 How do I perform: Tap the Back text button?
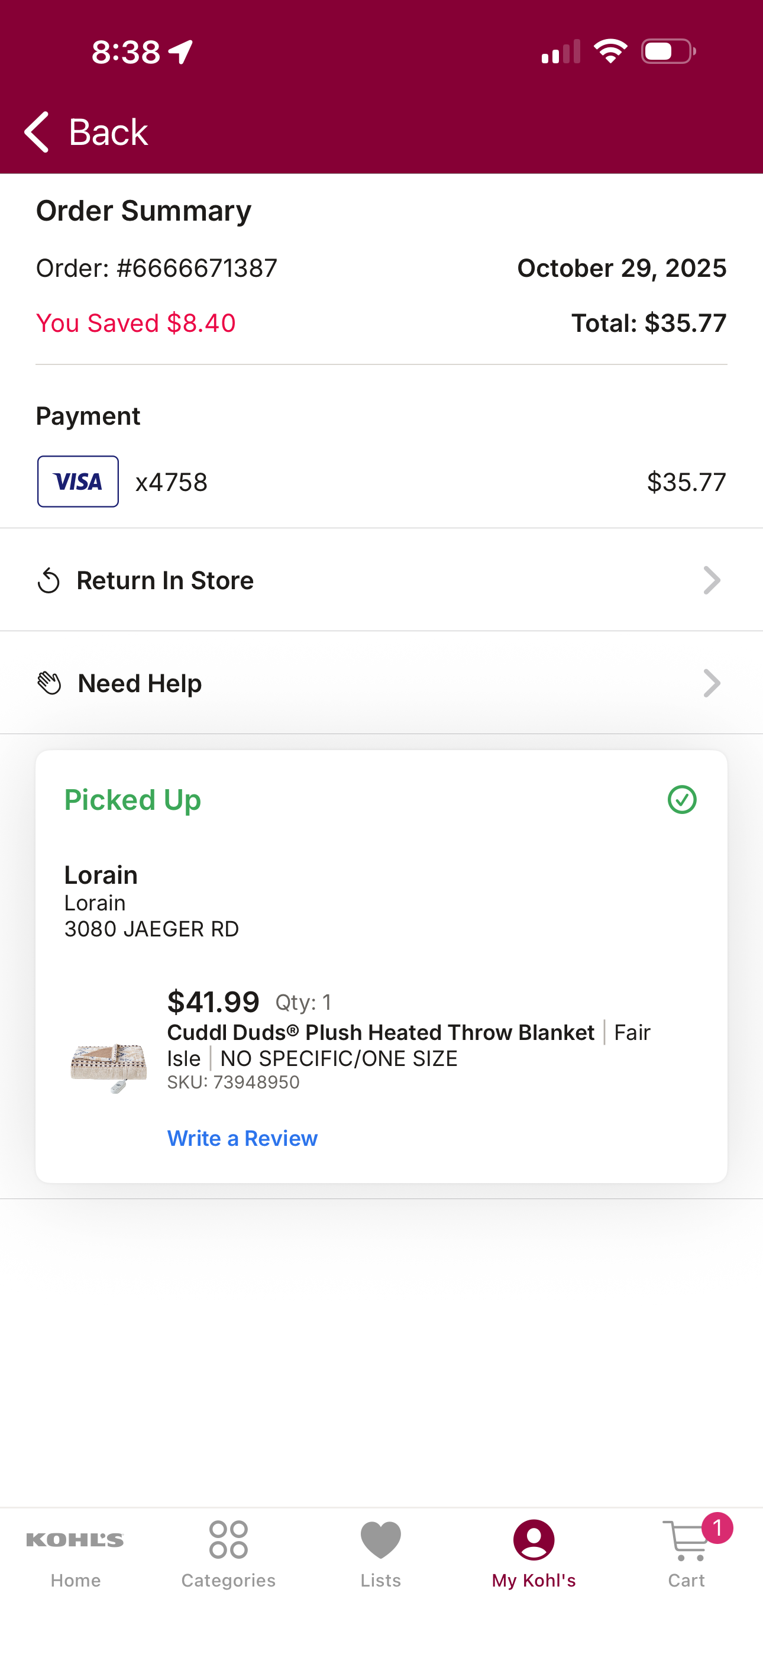108,133
